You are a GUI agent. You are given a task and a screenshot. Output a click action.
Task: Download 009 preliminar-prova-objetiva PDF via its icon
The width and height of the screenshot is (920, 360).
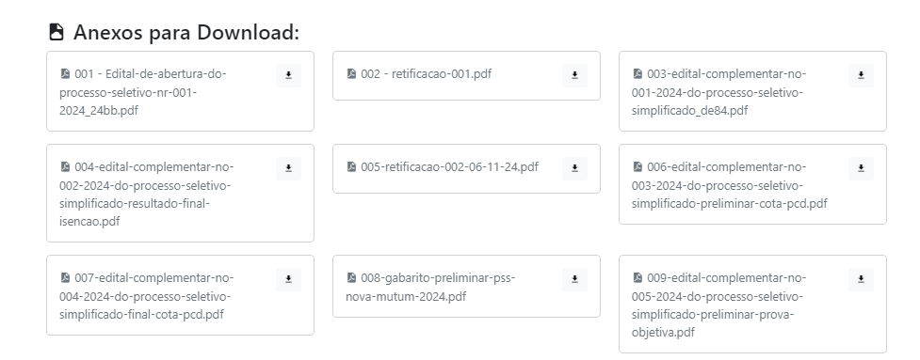pos(861,280)
